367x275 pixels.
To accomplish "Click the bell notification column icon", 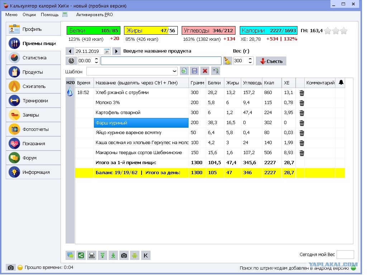I will click(x=341, y=82).
